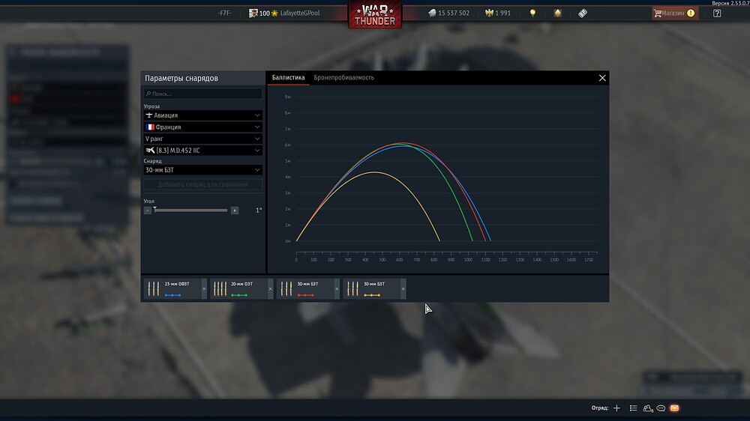750x421 pixels.
Task: Click the Silver Lions balance 15 537 502
Action: pos(448,13)
